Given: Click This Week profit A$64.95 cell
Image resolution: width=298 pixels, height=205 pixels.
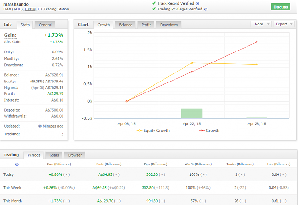Looking at the screenshot, I should (109, 188).
